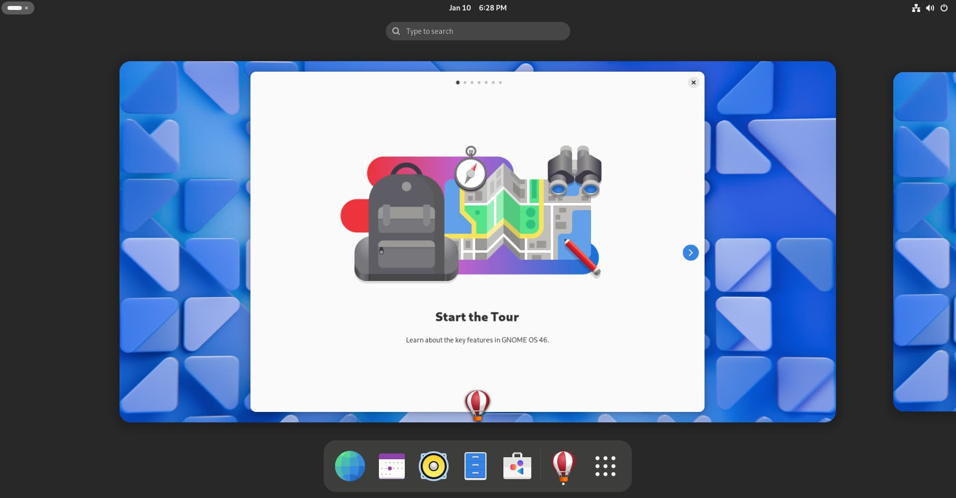Click the volume indicator in the top bar
The width and height of the screenshot is (956, 498).
click(x=930, y=7)
